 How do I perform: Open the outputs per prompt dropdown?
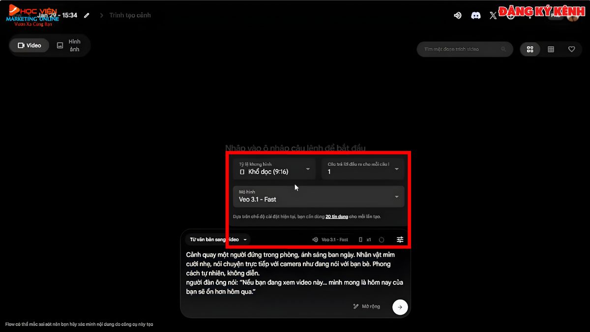pyautogui.click(x=362, y=169)
